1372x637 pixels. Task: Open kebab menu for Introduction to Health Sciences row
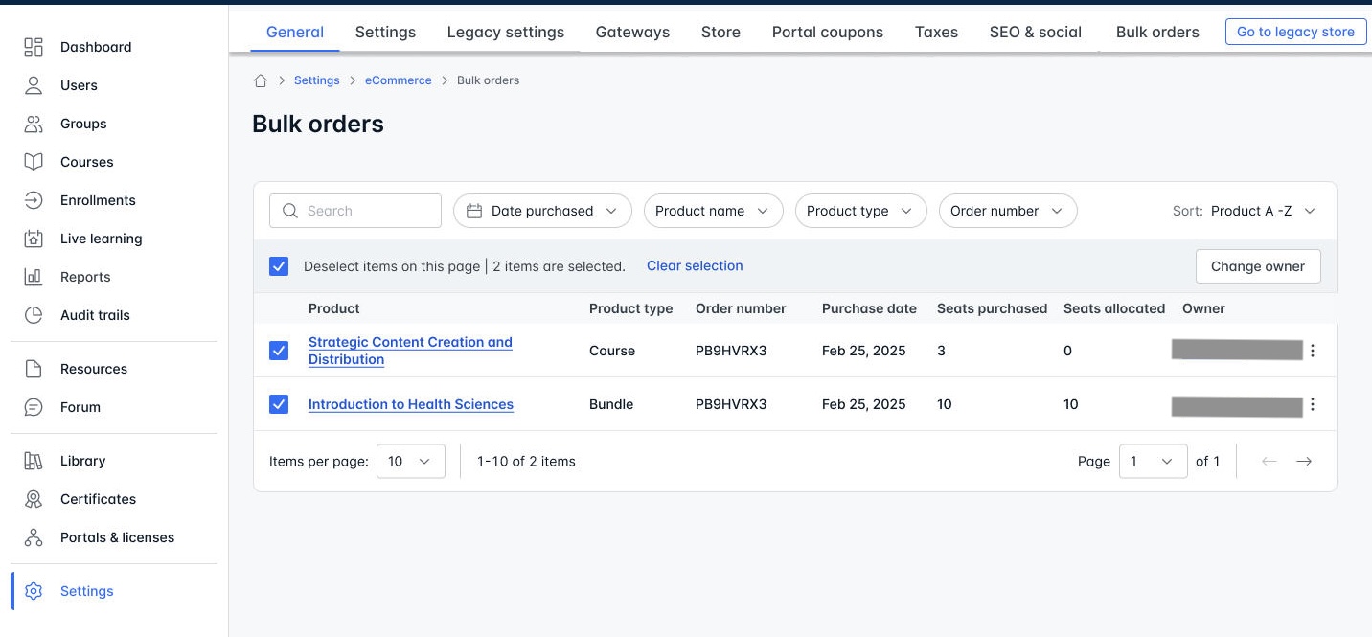click(x=1313, y=404)
